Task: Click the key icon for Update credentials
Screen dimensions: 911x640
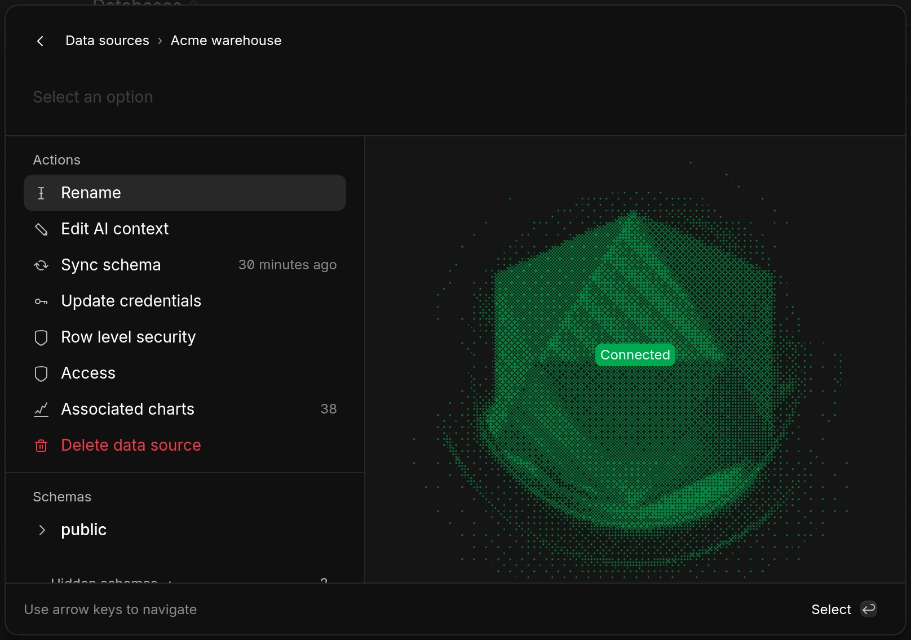Action: [x=41, y=301]
